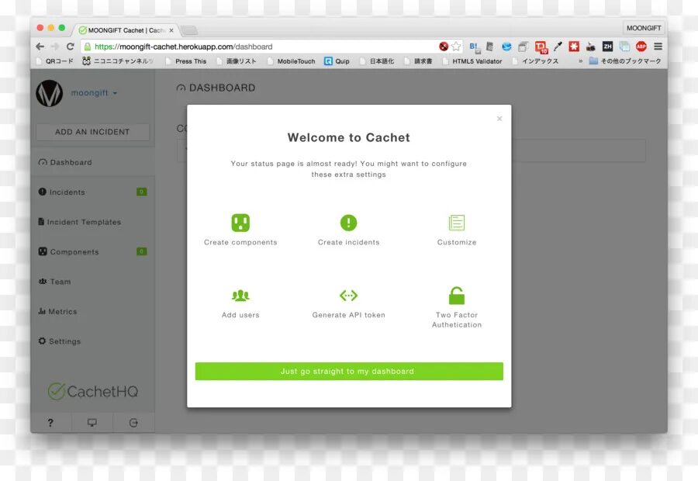Click the Components count badge
698x481 pixels.
tap(142, 251)
